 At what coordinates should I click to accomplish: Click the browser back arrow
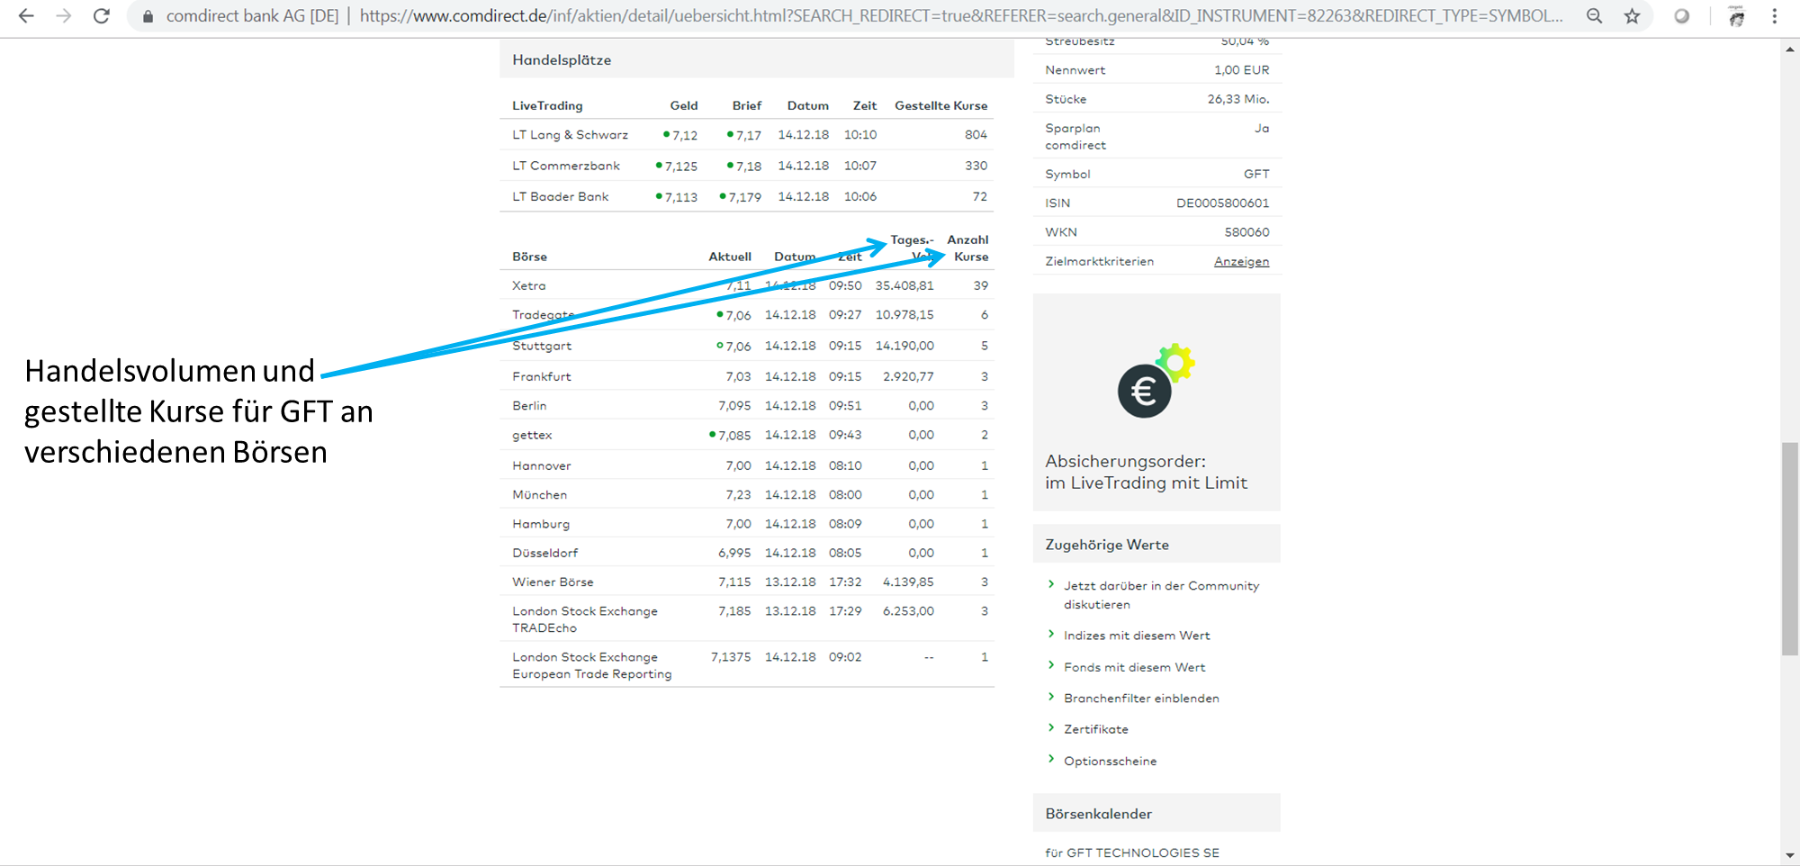(26, 16)
